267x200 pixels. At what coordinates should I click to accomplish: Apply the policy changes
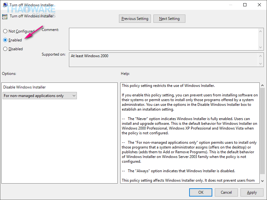pos(252,192)
